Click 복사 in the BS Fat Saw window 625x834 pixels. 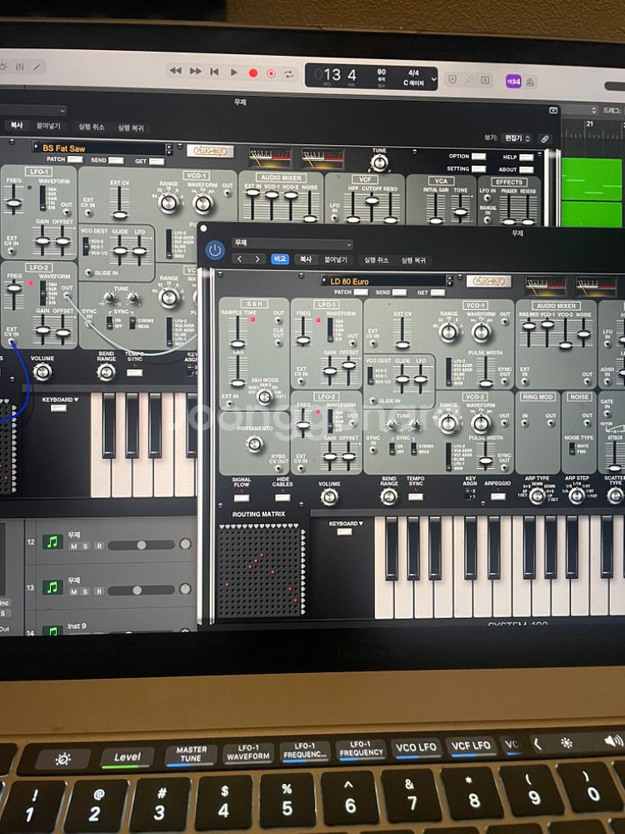17,125
